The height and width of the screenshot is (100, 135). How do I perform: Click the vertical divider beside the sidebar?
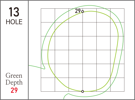tap(28, 50)
